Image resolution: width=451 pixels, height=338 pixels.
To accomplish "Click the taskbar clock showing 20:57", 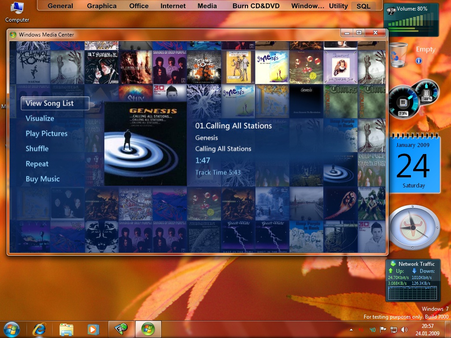I will (427, 329).
